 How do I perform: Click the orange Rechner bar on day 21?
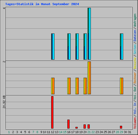coord(90,78)
